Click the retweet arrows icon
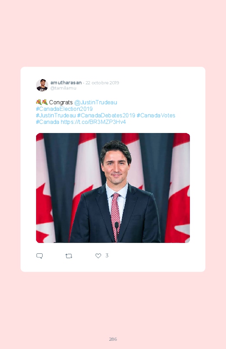 coord(69,256)
